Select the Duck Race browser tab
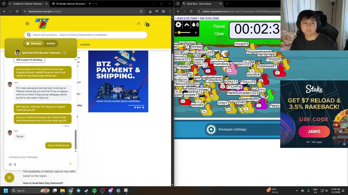348x195 pixels. [202, 4]
